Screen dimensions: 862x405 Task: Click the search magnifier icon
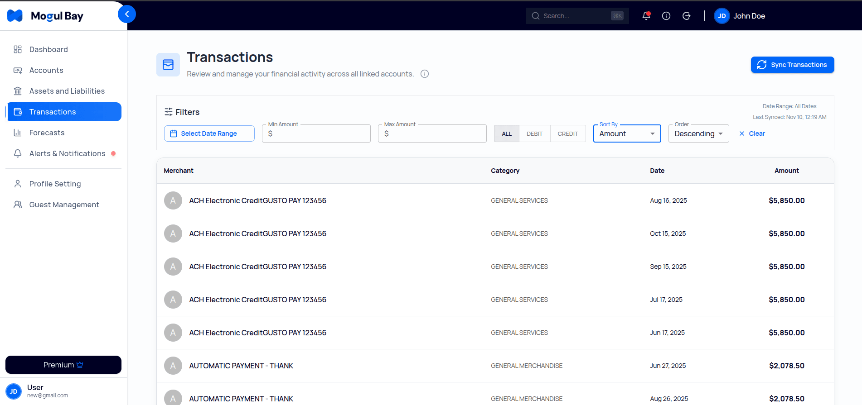click(536, 16)
